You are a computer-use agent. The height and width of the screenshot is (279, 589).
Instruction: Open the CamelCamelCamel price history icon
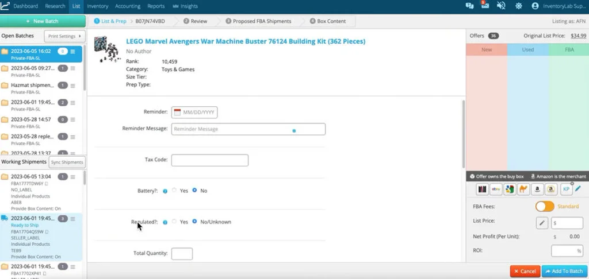click(523, 189)
